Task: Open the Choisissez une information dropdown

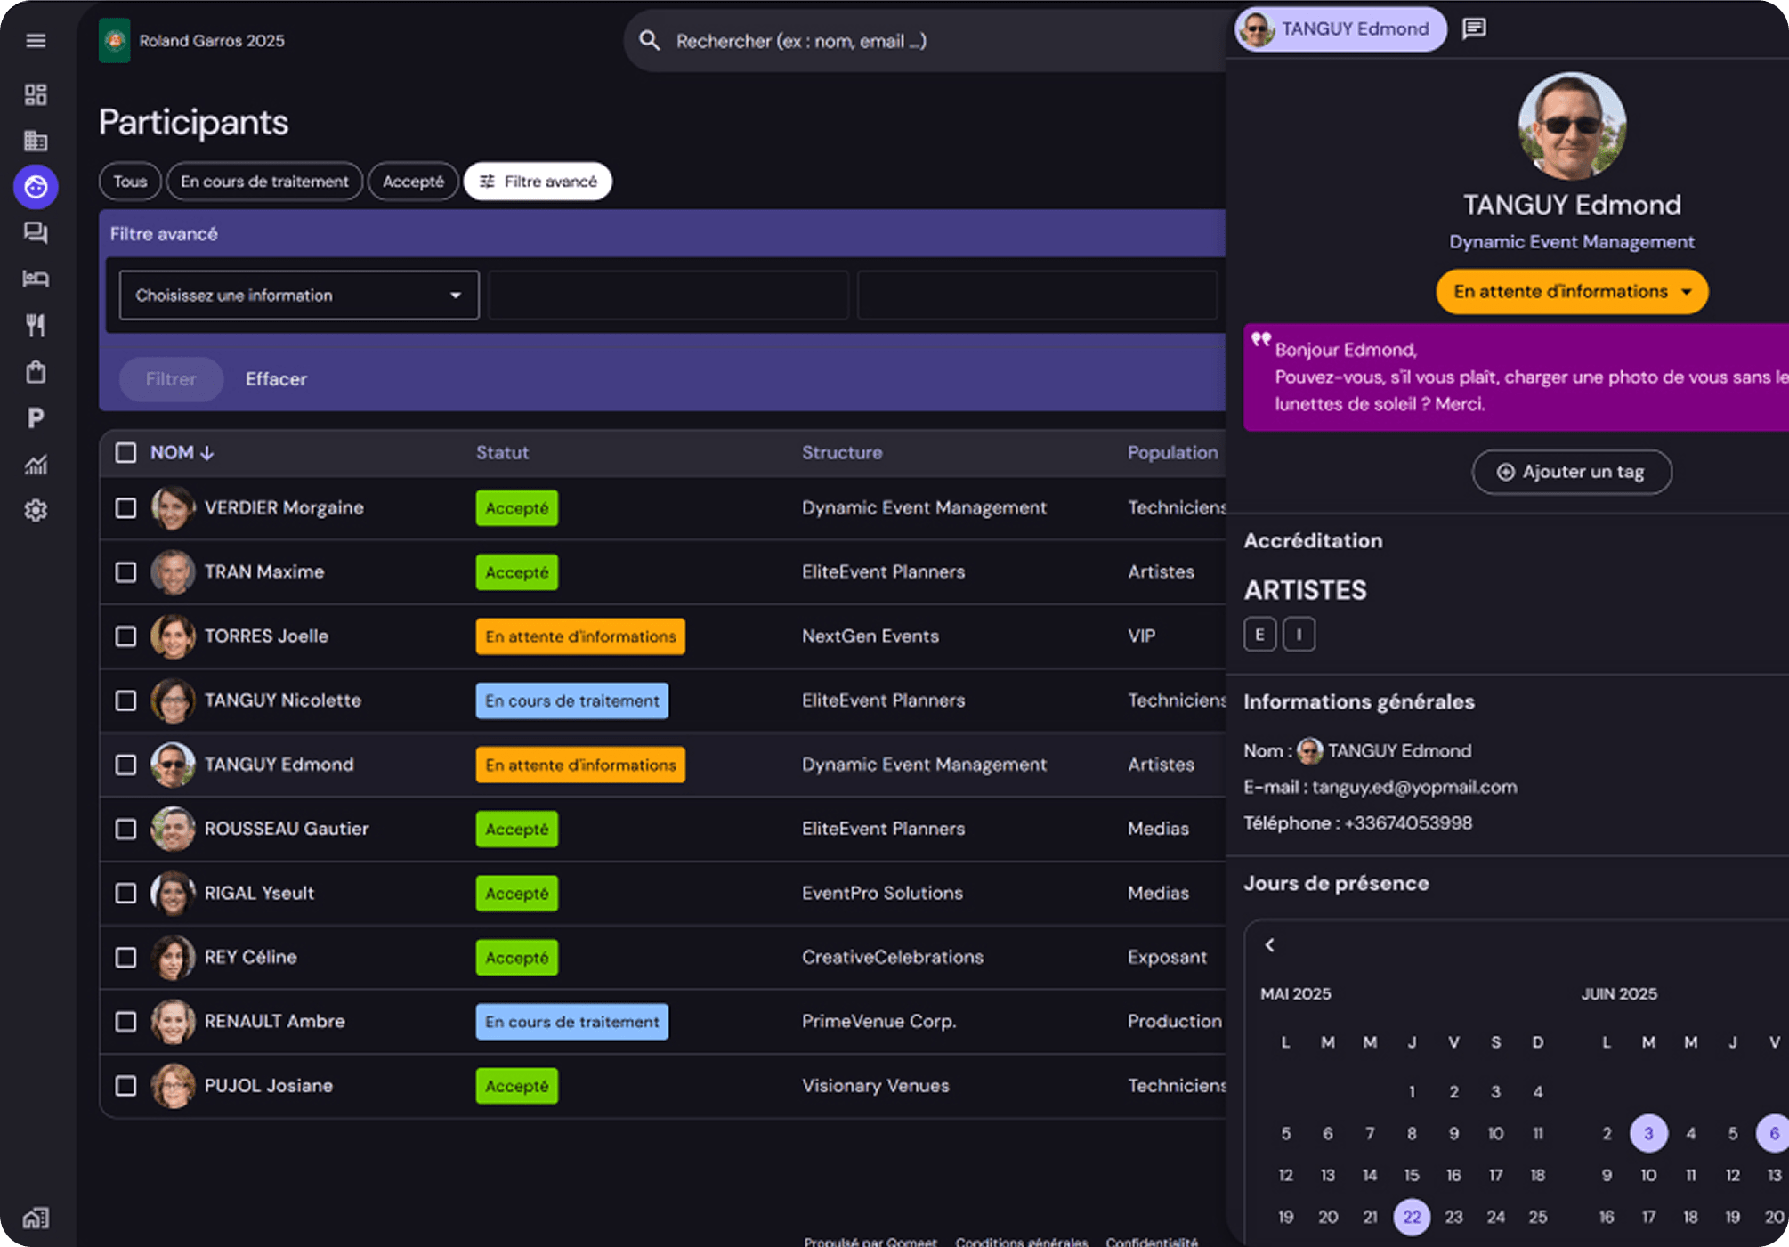Action: click(x=298, y=295)
